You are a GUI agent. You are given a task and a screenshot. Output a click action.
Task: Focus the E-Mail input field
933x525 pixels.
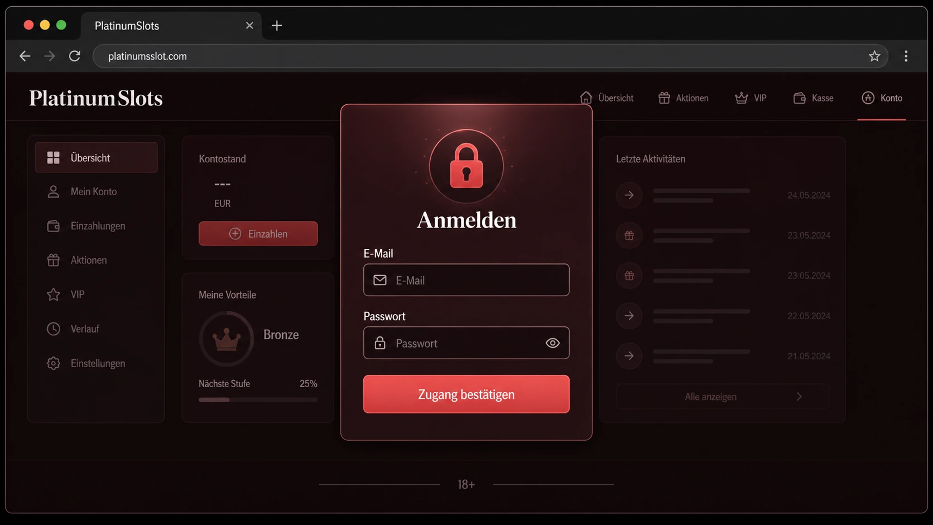click(466, 280)
